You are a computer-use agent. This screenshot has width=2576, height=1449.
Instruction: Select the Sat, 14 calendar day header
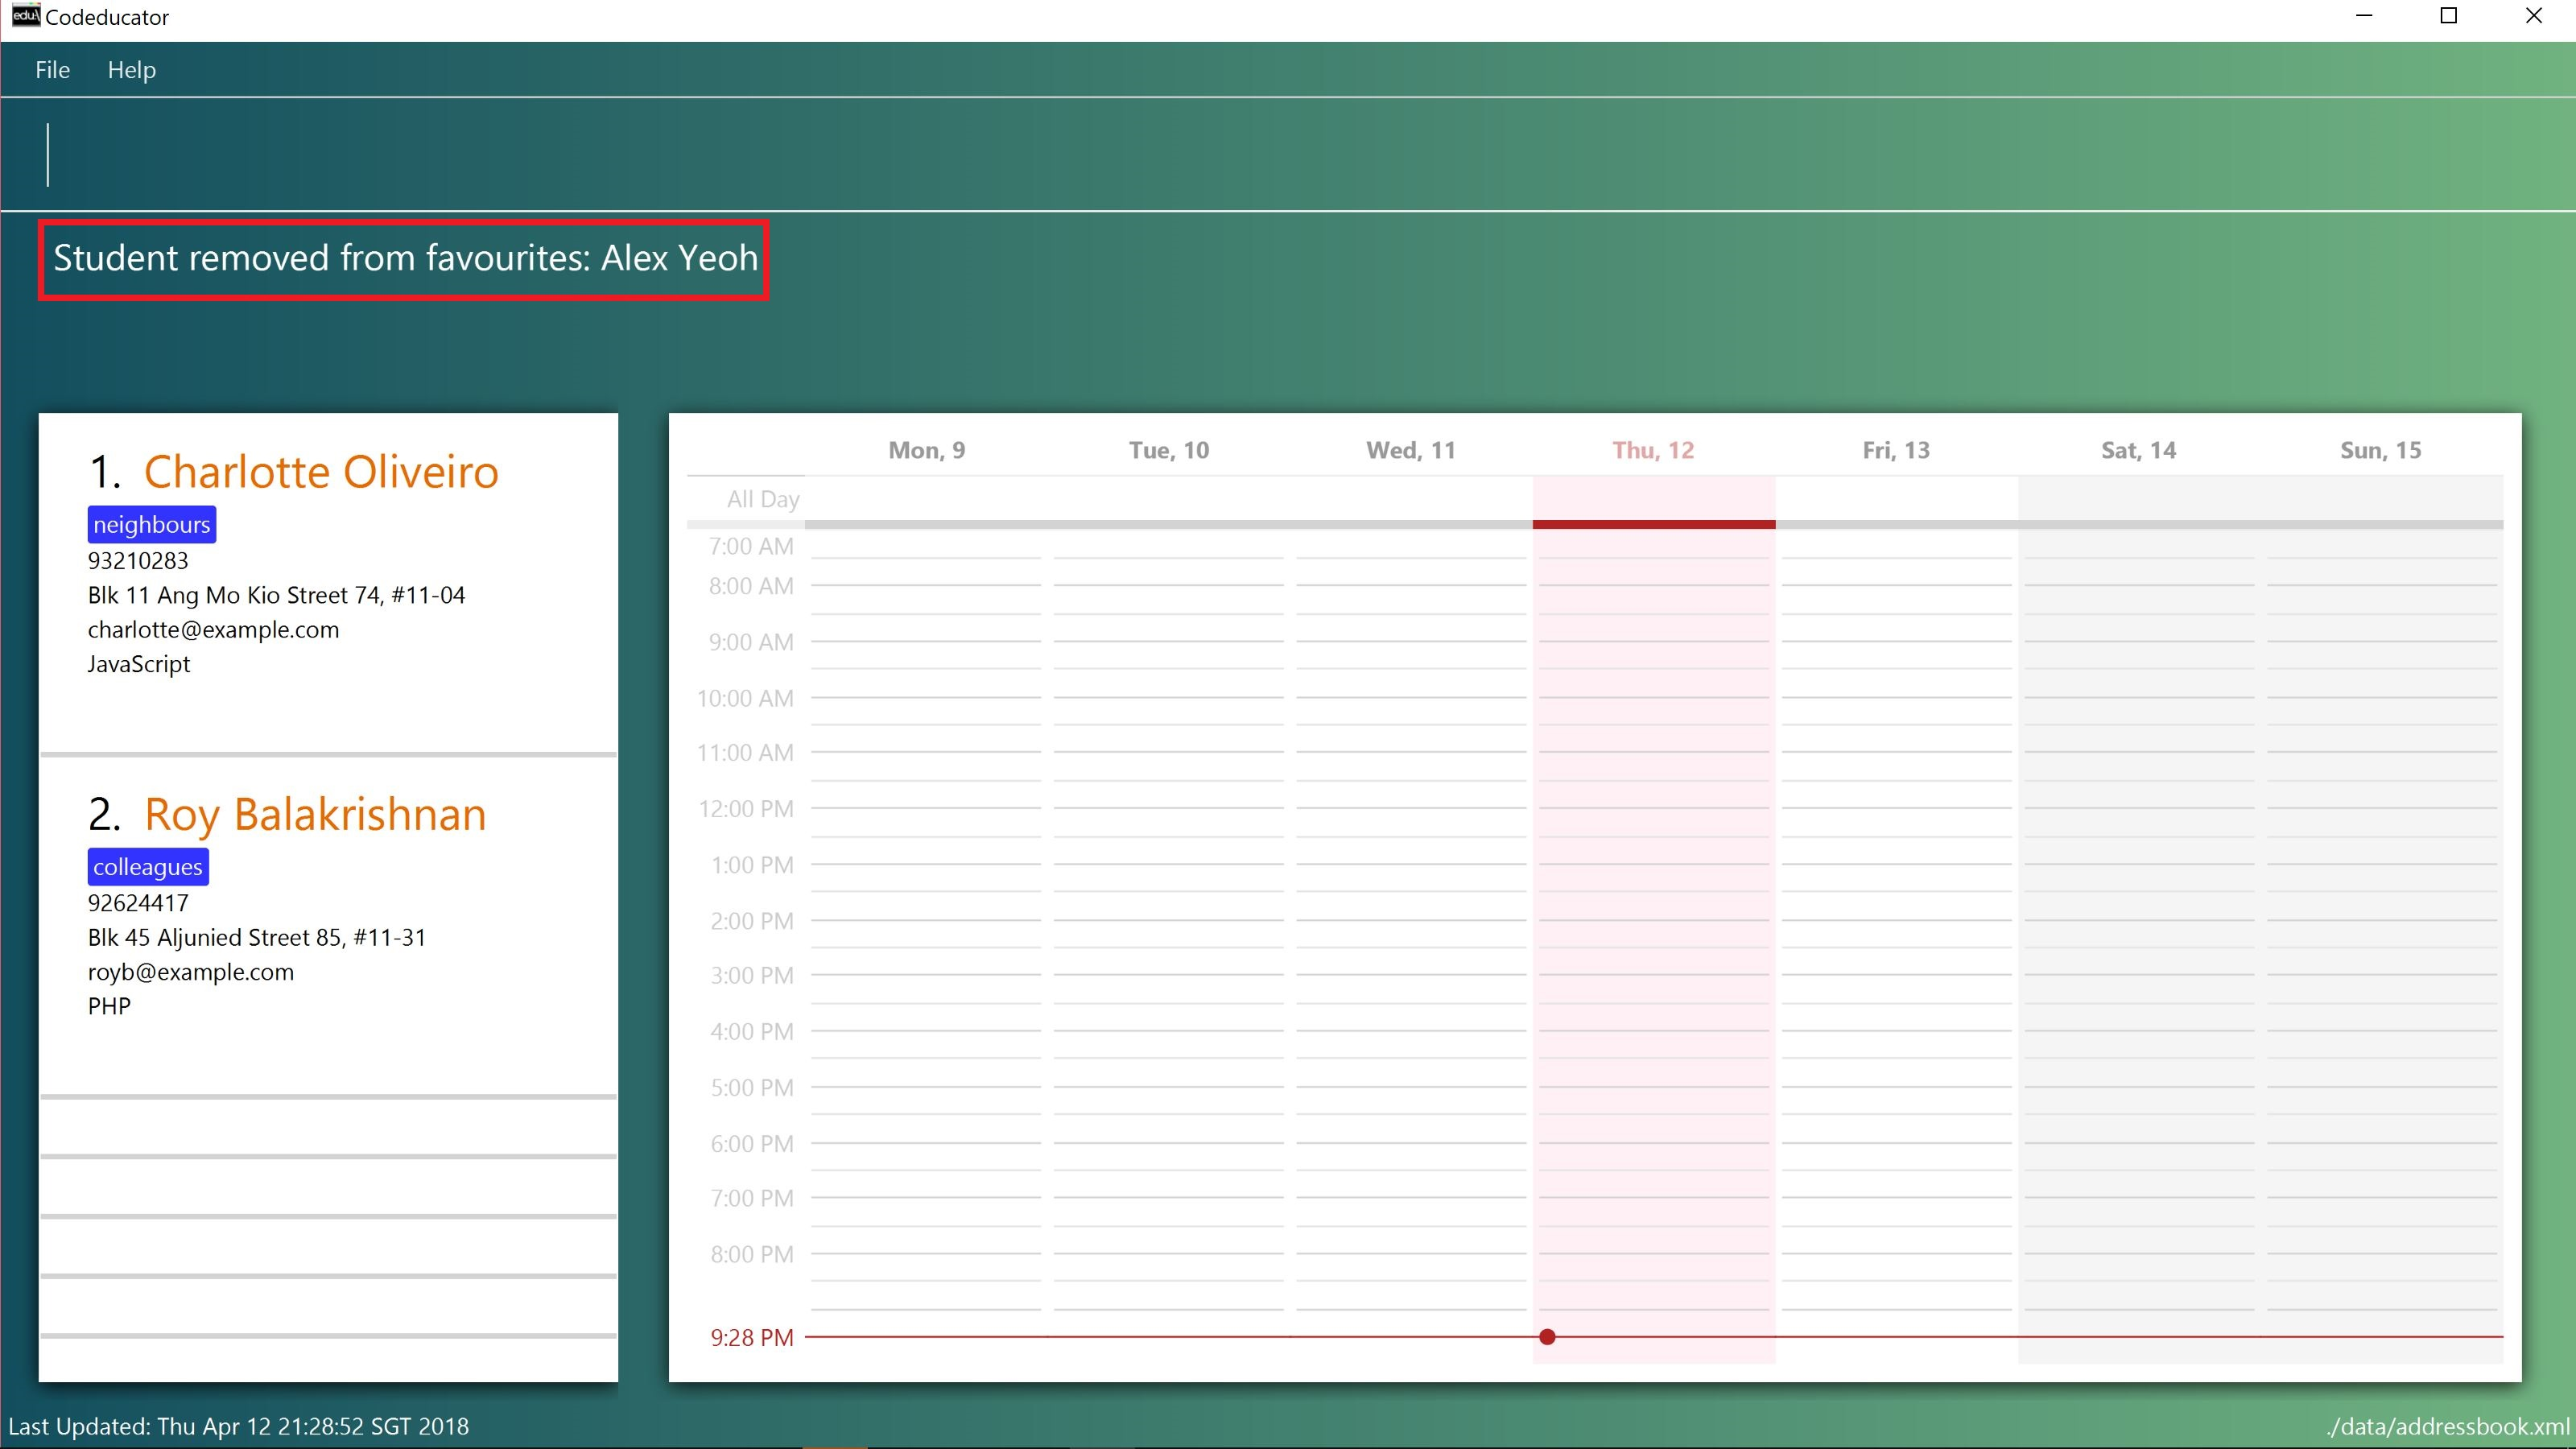click(x=2138, y=450)
